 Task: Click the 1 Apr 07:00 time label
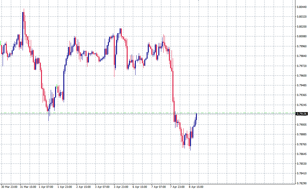pyautogui.click(x=46, y=186)
